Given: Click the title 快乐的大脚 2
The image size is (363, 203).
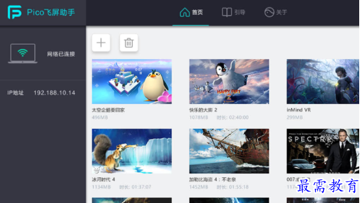Looking at the screenshot, I should coord(203,110).
